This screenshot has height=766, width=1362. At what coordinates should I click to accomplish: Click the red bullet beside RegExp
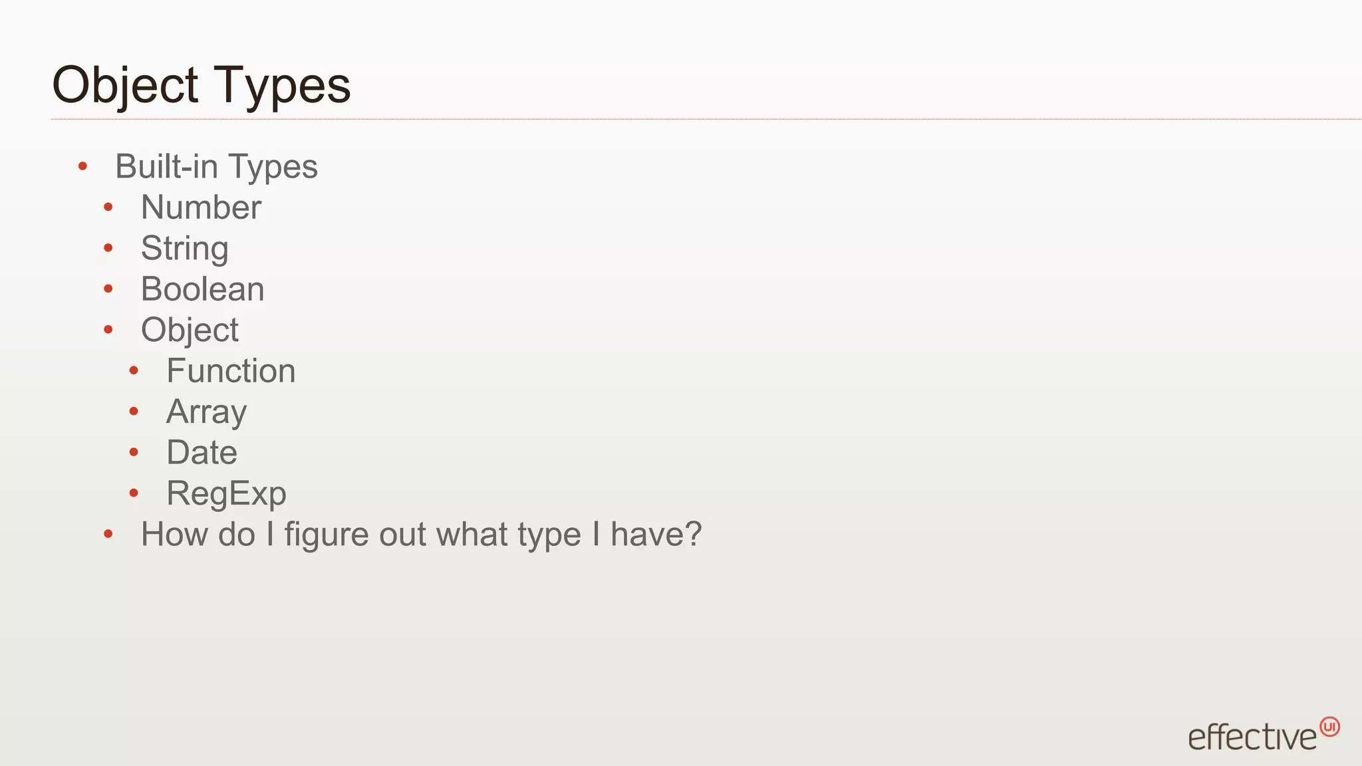[134, 493]
